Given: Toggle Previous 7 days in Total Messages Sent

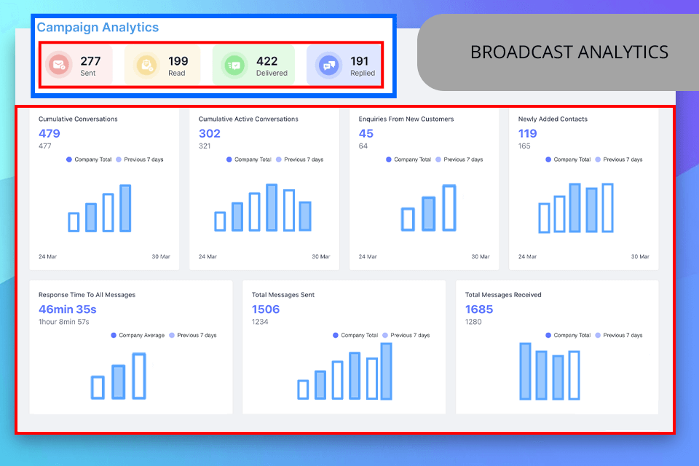Looking at the screenshot, I should (406, 335).
